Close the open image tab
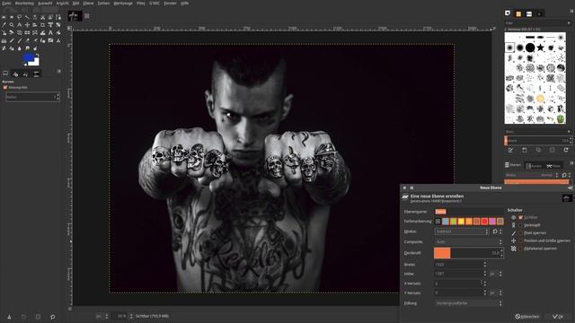The width and height of the screenshot is (575, 323). coord(87,16)
